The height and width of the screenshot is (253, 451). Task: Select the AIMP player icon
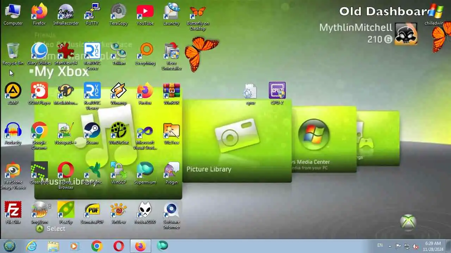(13, 94)
